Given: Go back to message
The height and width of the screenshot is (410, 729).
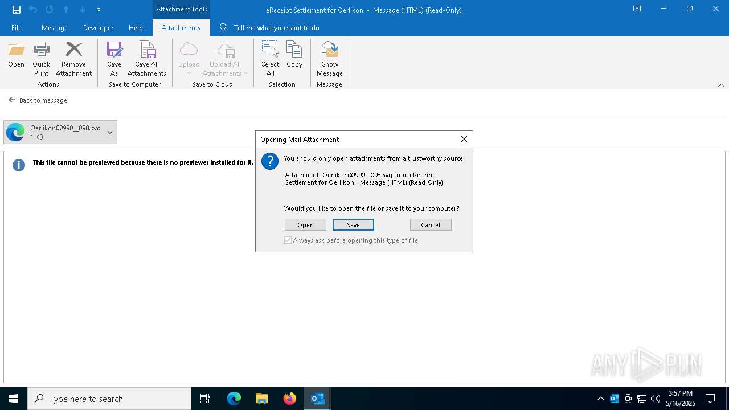Looking at the screenshot, I should 38,100.
